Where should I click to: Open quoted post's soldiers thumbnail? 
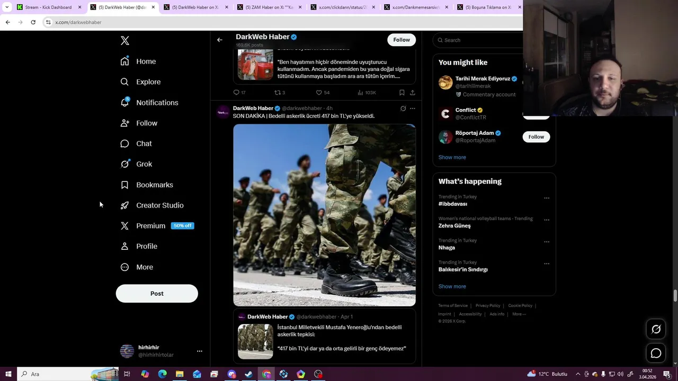coord(255,341)
